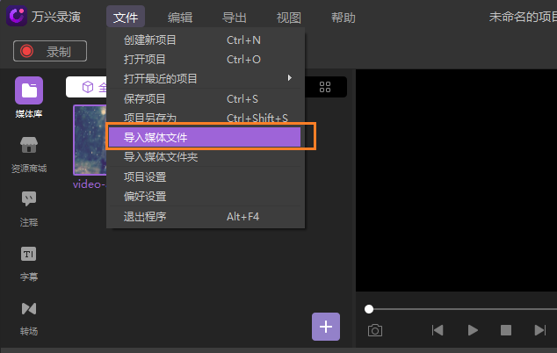Open the 媒体库 media library panel

coord(29,97)
